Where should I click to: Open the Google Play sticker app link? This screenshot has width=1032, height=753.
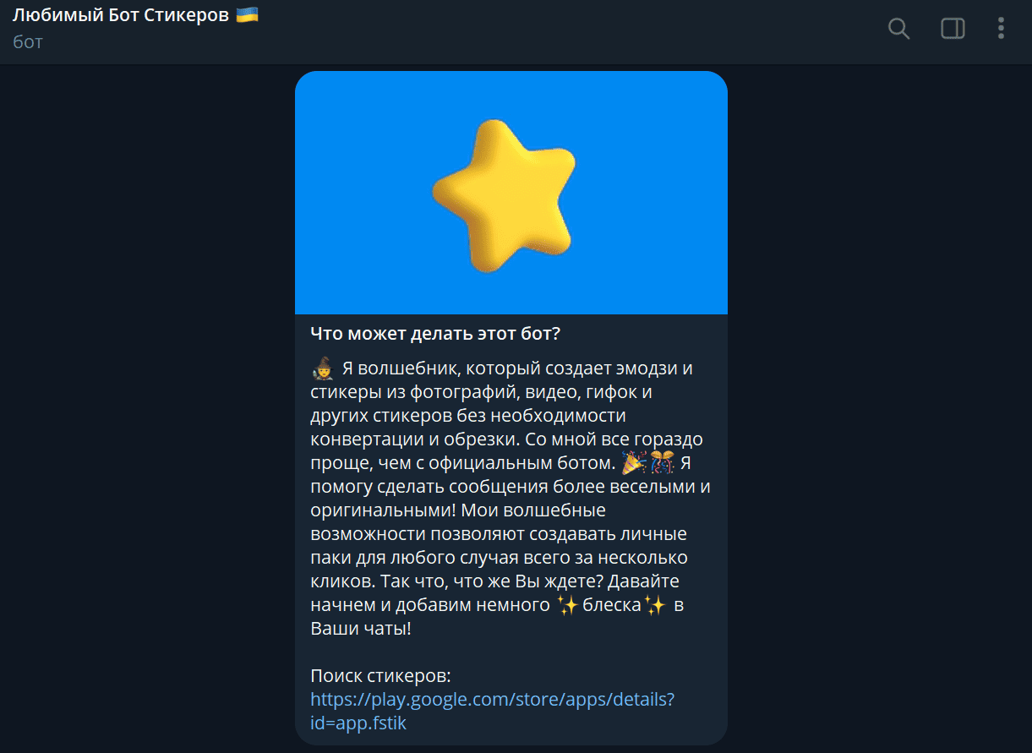click(x=493, y=699)
